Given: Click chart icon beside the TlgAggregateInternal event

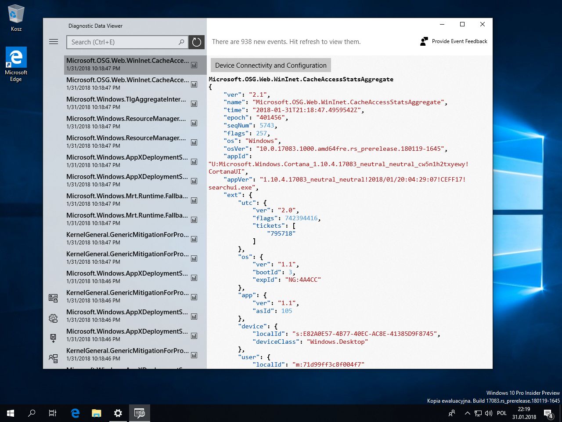Looking at the screenshot, I should coord(194,104).
